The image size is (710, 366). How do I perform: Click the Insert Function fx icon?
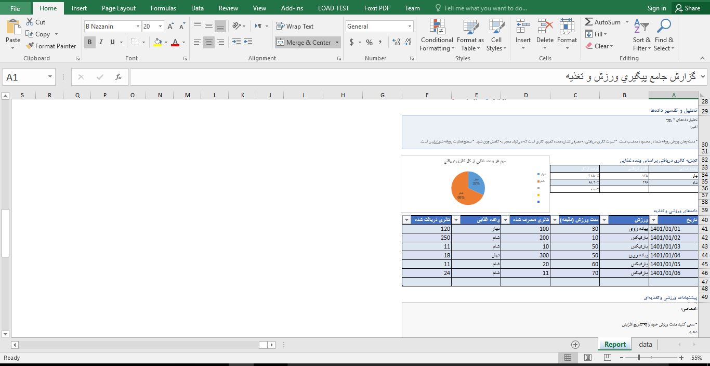pos(119,77)
